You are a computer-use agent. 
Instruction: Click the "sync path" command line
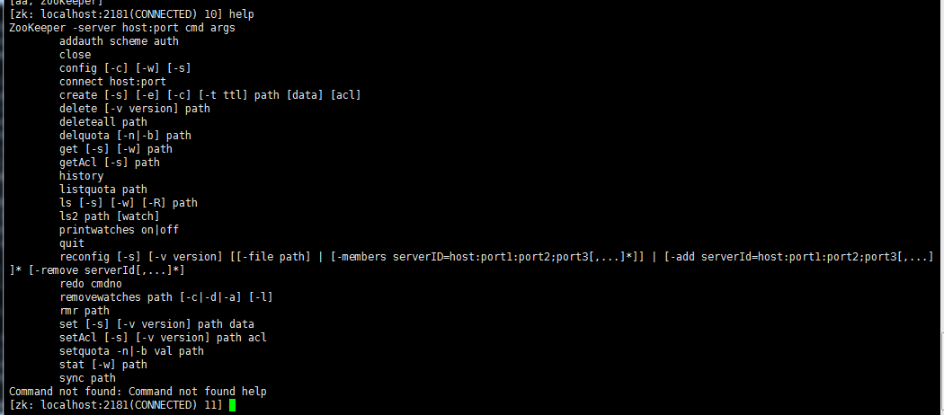pos(87,378)
